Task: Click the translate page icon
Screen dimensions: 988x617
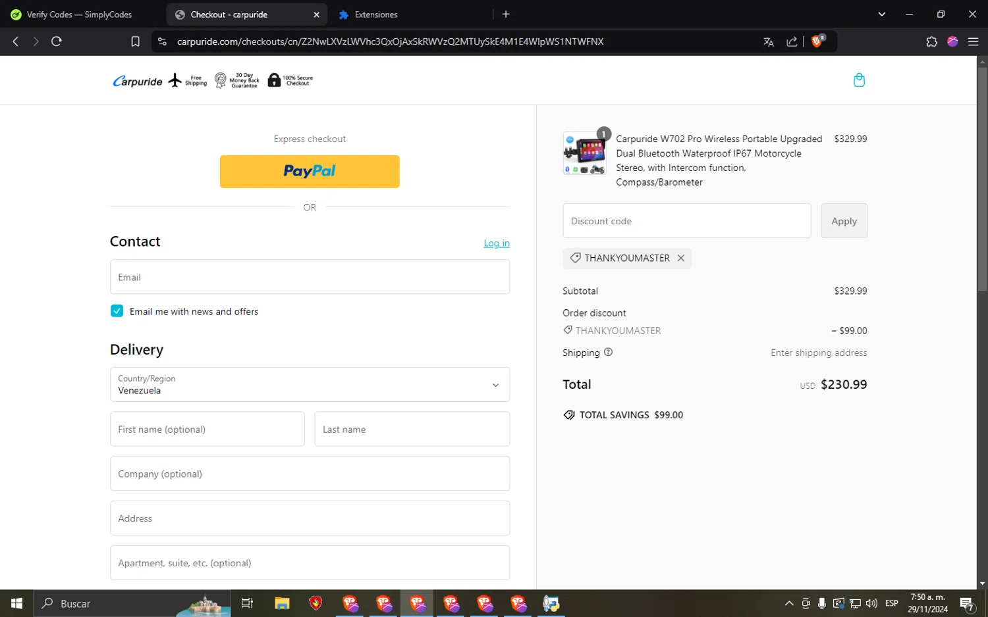Action: 769,41
